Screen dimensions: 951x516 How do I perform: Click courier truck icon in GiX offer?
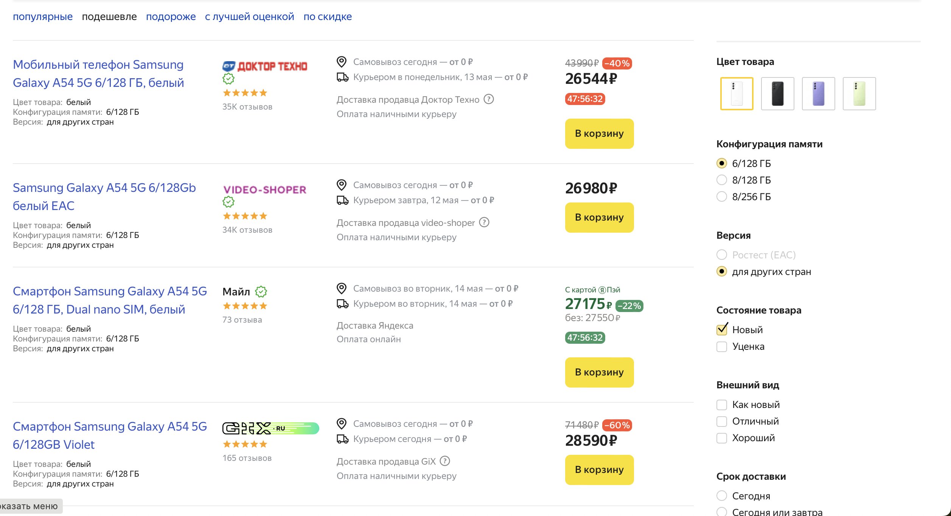(x=343, y=439)
